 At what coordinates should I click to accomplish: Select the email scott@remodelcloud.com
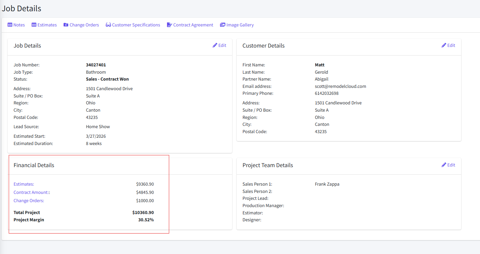coord(340,87)
